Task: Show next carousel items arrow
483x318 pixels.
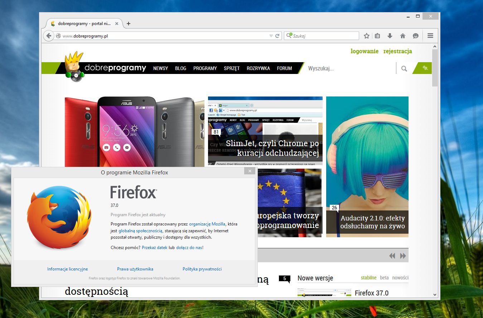Action: tap(403, 256)
